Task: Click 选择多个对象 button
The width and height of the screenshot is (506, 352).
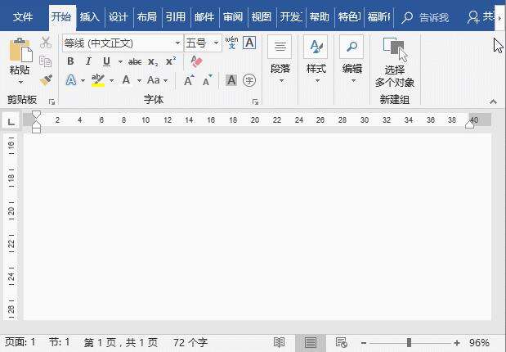Action: click(394, 62)
